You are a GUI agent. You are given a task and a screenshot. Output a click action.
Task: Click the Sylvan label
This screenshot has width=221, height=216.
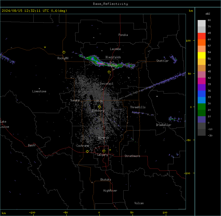click(100, 63)
